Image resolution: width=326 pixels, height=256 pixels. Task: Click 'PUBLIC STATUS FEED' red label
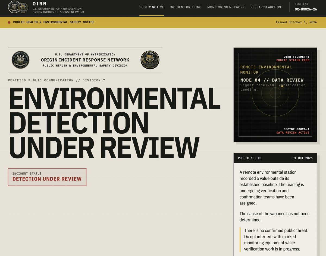[x=293, y=60]
